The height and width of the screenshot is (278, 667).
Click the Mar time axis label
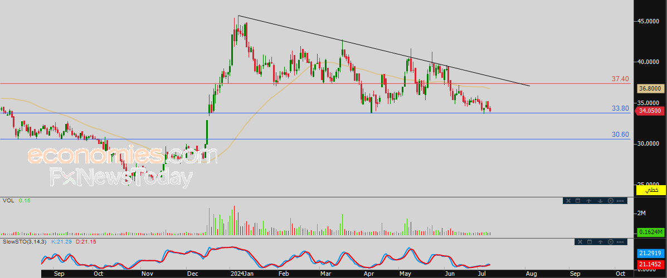(326, 274)
